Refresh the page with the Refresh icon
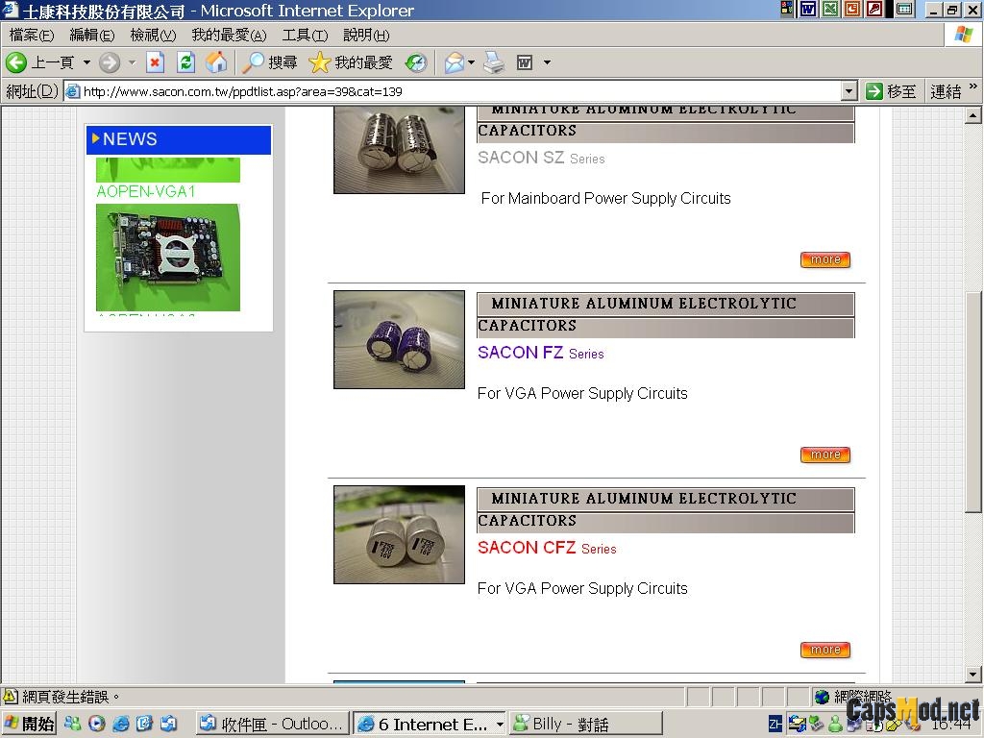Image resolution: width=984 pixels, height=738 pixels. click(185, 62)
